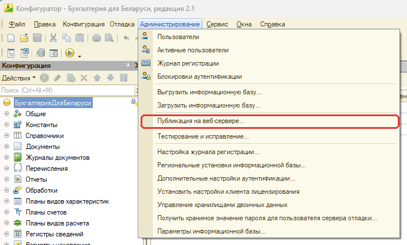Click the Move down arrow icon
This screenshot has height=245, width=407.
(x=110, y=78)
